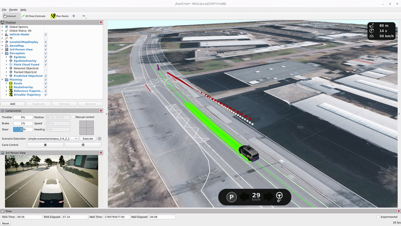Image resolution: width=401 pixels, height=226 pixels.
Task: Click the 3rd Person View camera image
Action: tap(52, 181)
